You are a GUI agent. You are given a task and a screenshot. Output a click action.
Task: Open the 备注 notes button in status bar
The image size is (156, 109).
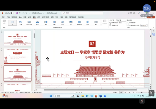(115, 92)
